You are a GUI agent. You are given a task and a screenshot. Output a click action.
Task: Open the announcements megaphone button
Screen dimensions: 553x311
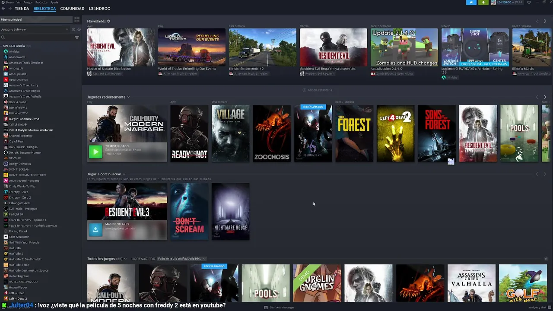(x=471, y=2)
